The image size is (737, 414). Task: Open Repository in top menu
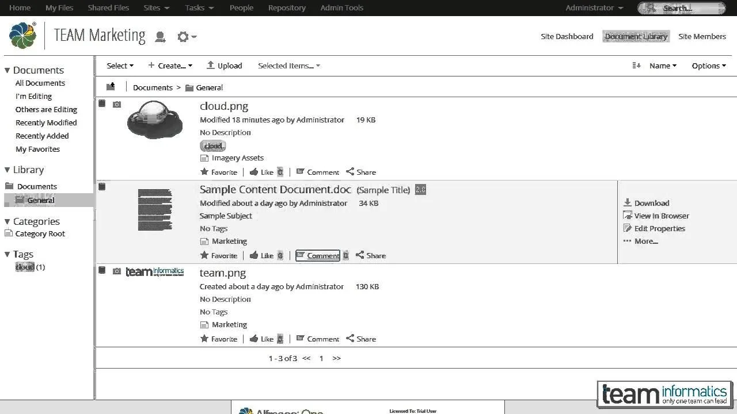[287, 8]
